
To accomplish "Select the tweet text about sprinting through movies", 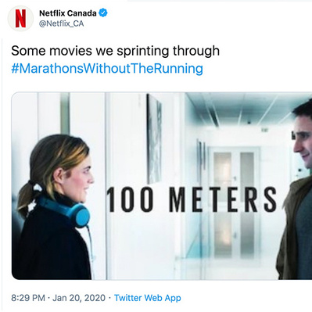I will click(x=115, y=51).
